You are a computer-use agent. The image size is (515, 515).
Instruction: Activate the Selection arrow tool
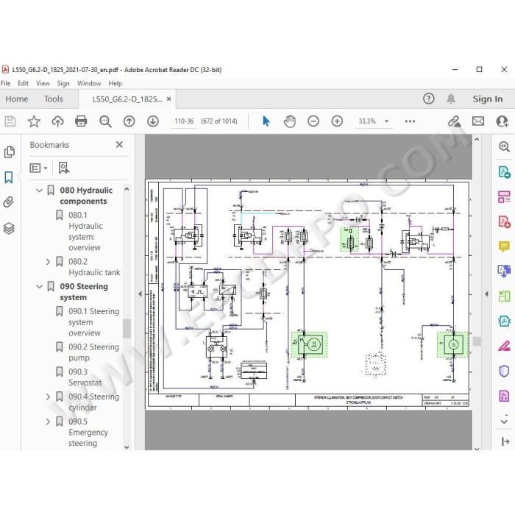coord(266,121)
